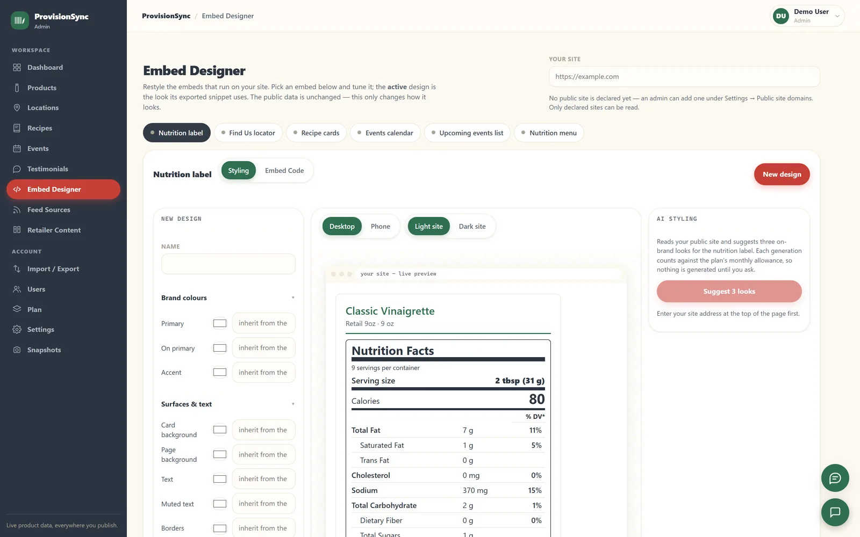Image resolution: width=860 pixels, height=537 pixels.
Task: Click the Embed Designer code icon
Action: point(17,190)
